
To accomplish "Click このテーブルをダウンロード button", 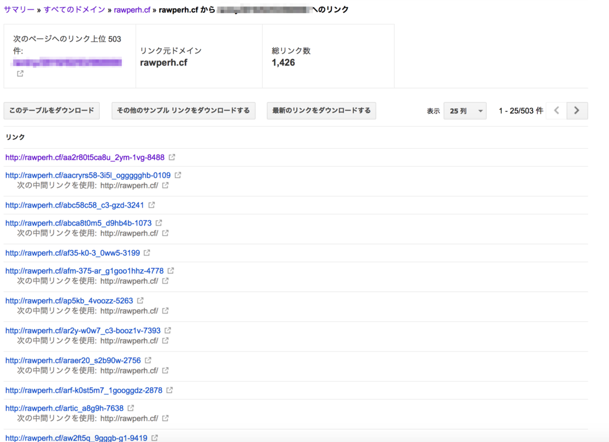I will tap(52, 111).
